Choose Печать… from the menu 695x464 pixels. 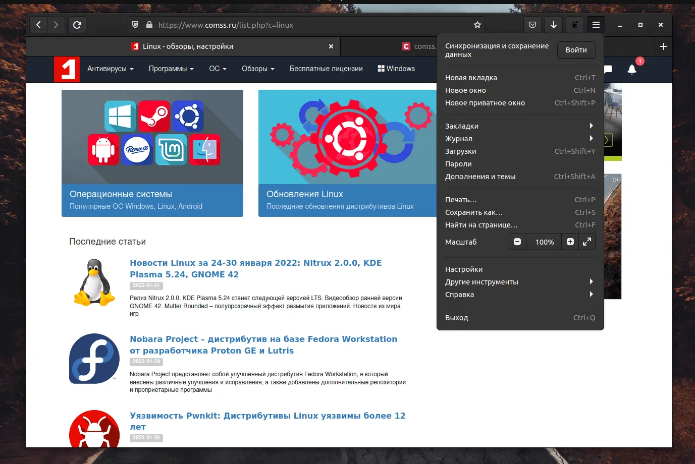pyautogui.click(x=520, y=200)
